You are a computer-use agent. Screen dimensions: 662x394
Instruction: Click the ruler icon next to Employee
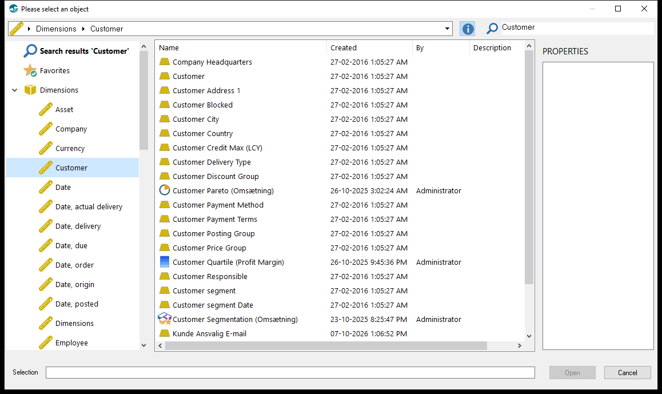[46, 343]
